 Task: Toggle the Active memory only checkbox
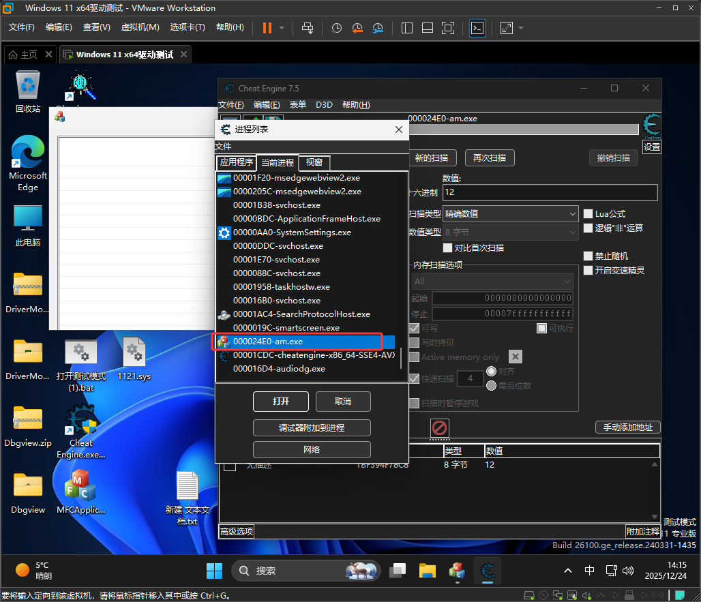pyautogui.click(x=415, y=357)
